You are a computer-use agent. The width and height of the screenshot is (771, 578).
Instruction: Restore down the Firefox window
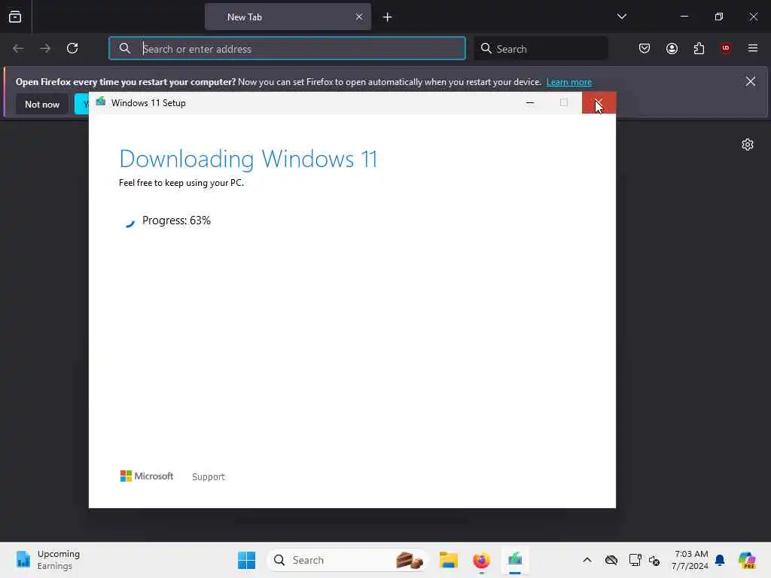click(x=719, y=17)
